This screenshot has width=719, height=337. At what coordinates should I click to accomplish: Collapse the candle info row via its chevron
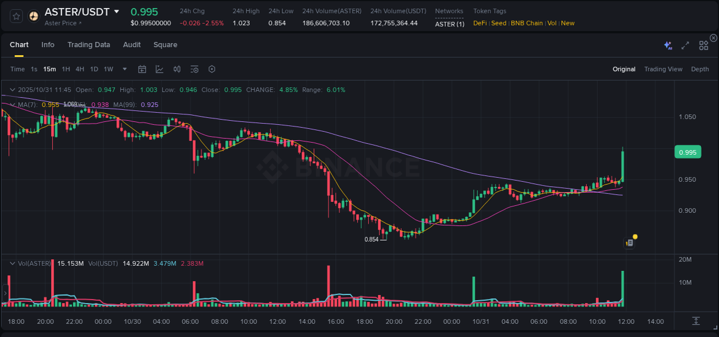12,90
